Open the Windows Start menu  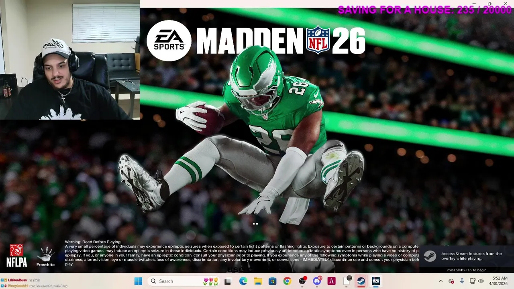click(x=138, y=281)
